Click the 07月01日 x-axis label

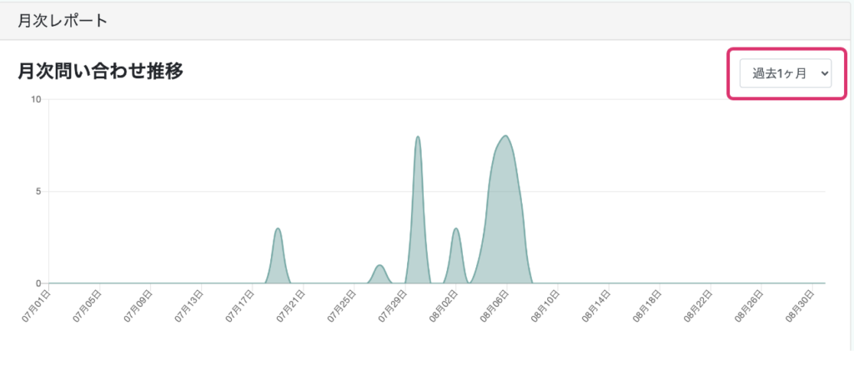coord(36,305)
